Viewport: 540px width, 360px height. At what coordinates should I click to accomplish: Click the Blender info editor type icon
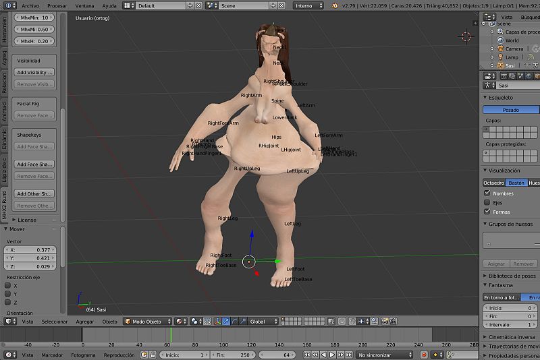[x=8, y=5]
